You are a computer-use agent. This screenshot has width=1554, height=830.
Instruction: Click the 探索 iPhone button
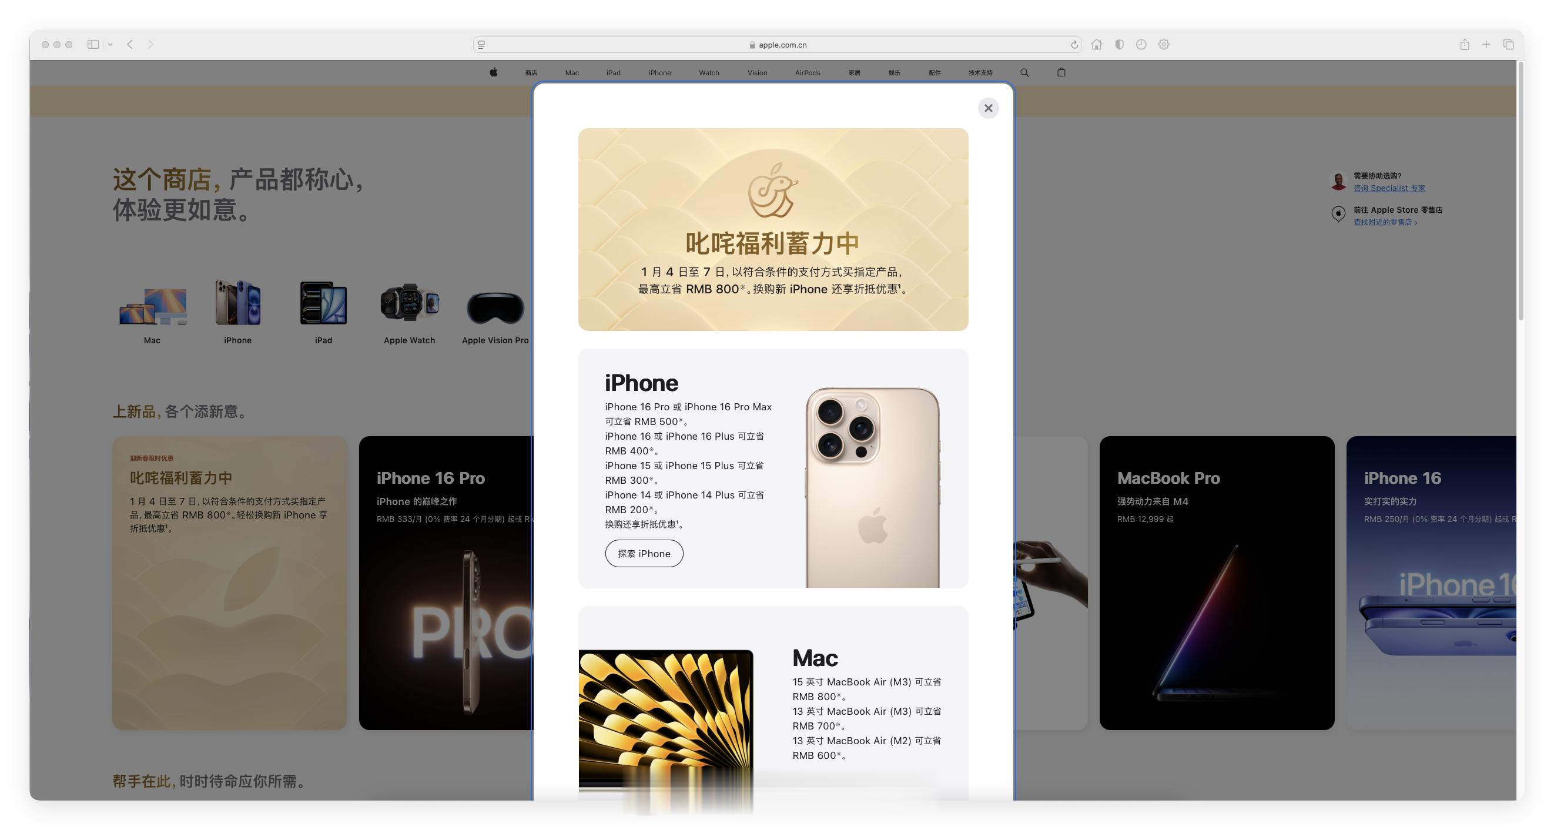(x=644, y=553)
